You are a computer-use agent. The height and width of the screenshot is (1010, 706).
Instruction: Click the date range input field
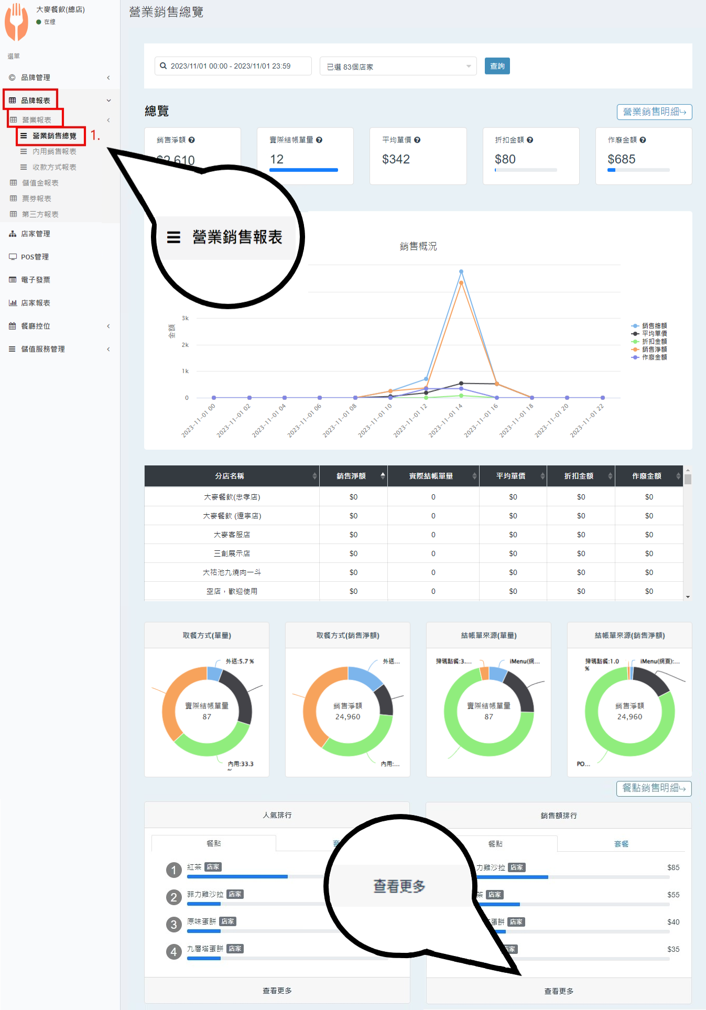click(233, 66)
